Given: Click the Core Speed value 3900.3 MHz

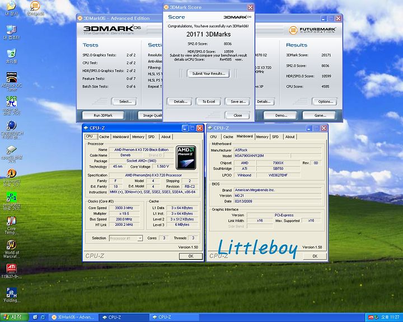Looking at the screenshot, I should click(x=124, y=208).
